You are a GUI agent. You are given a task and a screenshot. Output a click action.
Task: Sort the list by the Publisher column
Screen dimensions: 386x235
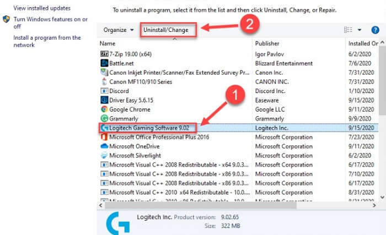pyautogui.click(x=267, y=43)
